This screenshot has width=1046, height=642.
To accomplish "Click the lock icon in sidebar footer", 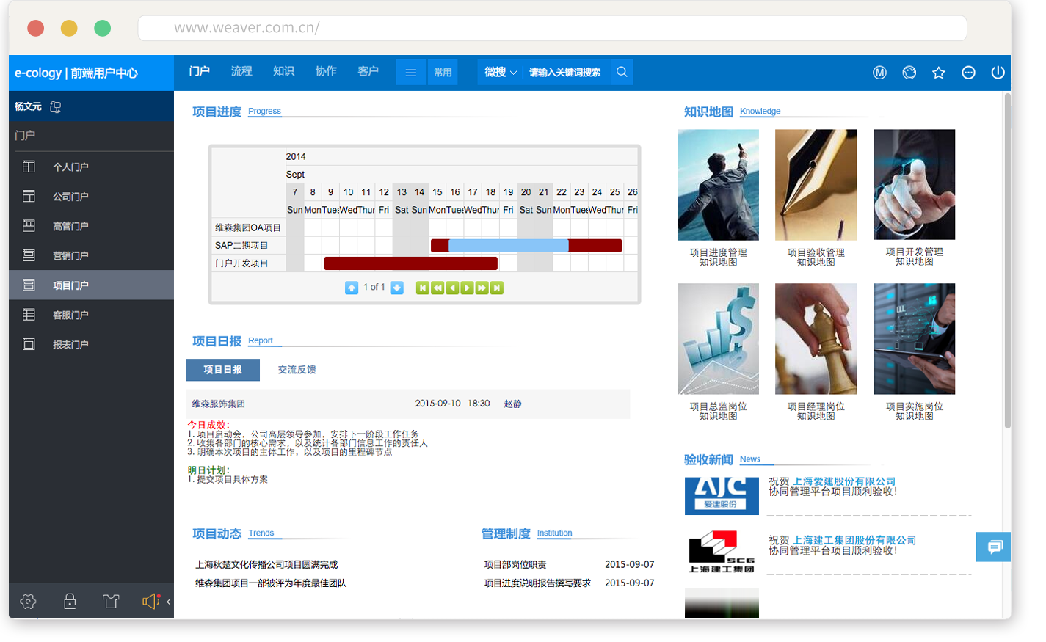I will click(70, 602).
